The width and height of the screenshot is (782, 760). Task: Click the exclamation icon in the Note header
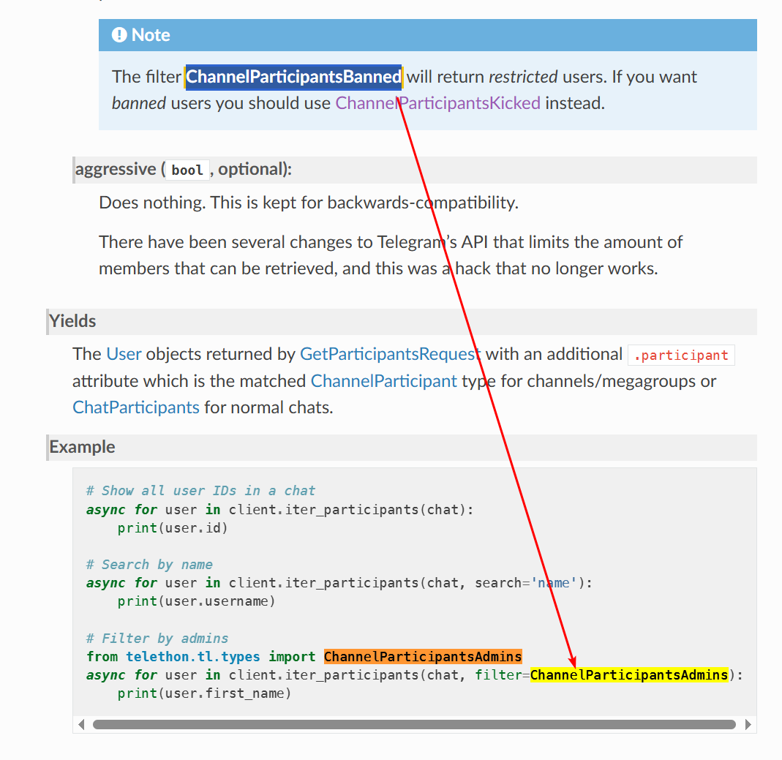[119, 35]
